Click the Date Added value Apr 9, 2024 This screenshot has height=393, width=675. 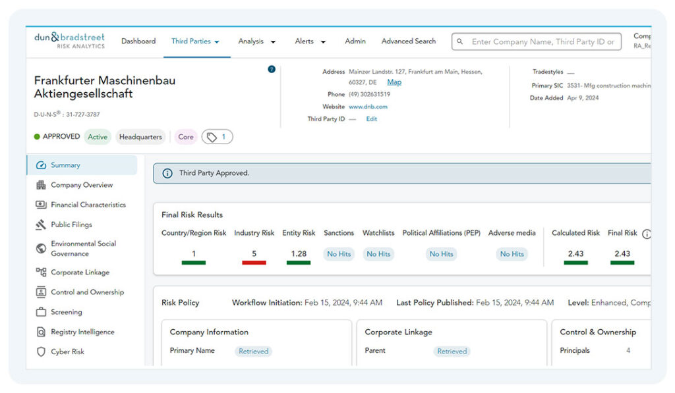click(x=583, y=98)
